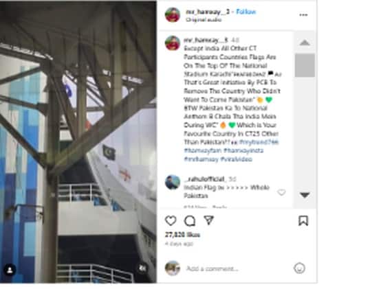Share post using paper plane icon
Screen dimensions: 370x289
coord(209,220)
